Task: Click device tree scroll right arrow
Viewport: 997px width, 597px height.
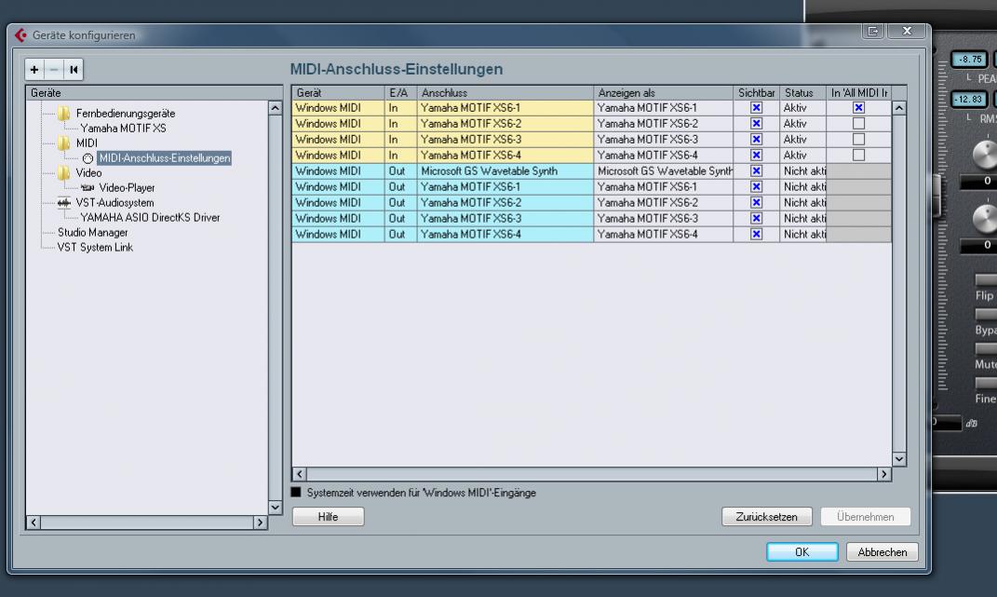Action: (260, 522)
